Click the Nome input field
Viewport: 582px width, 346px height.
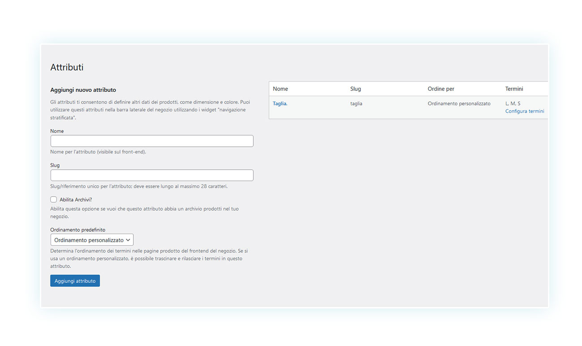tap(152, 141)
